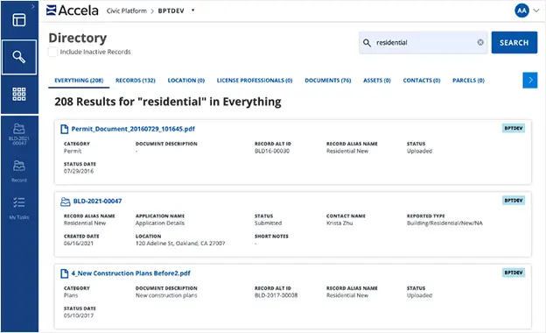Click the AA user avatar
Viewport: 546px width, 333px height.
(521, 11)
